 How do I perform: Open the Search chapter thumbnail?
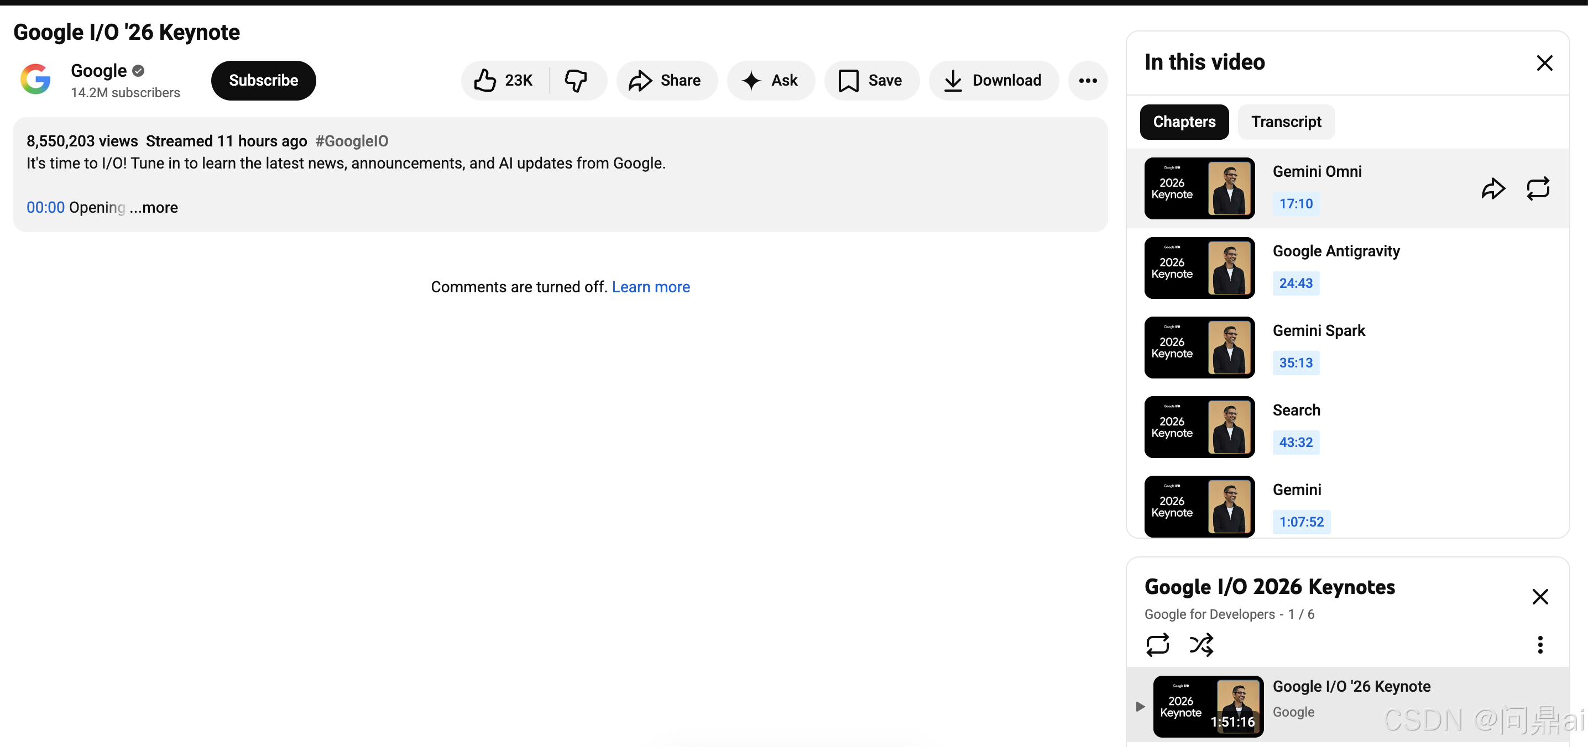[1200, 427]
